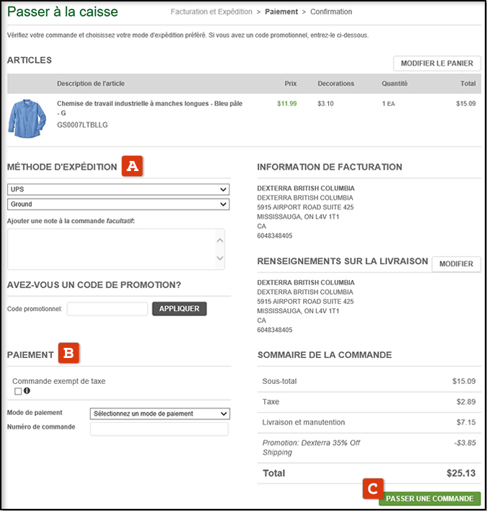Click the note box scroll down arrow
Image resolution: width=487 pixels, height=511 pixels.
click(220, 258)
